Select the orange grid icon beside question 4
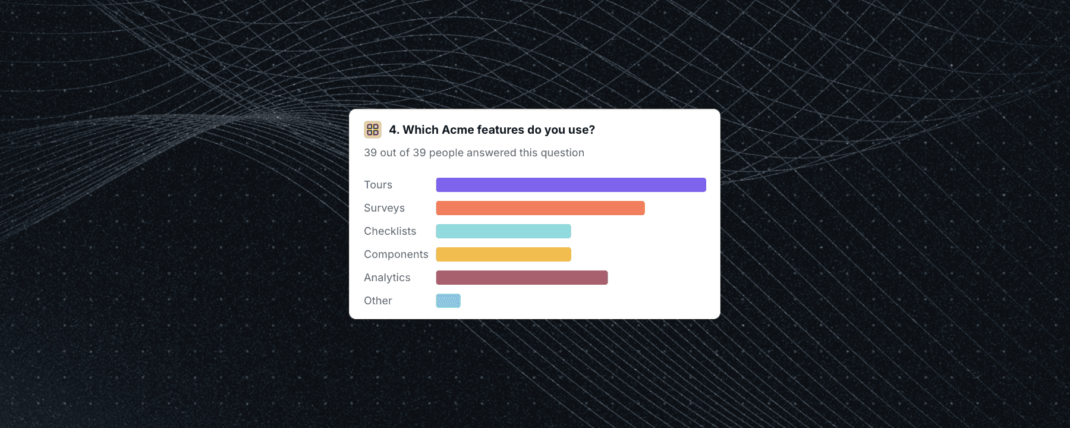Viewport: 1070px width, 428px height. point(372,129)
